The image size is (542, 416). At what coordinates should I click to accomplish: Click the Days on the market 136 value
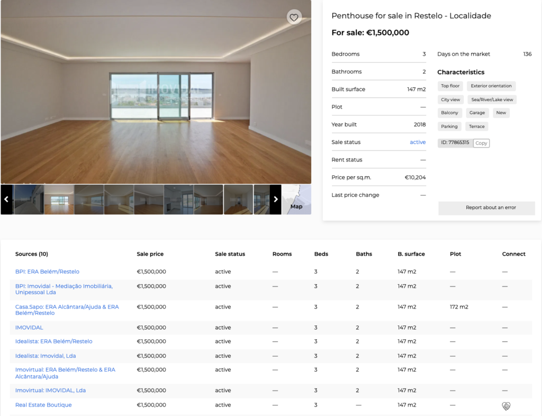(x=527, y=54)
